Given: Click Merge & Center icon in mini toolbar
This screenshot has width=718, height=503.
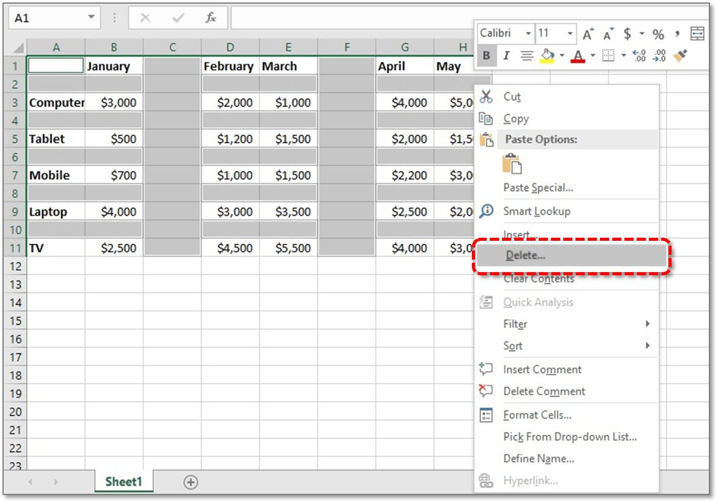Looking at the screenshot, I should point(697,34).
